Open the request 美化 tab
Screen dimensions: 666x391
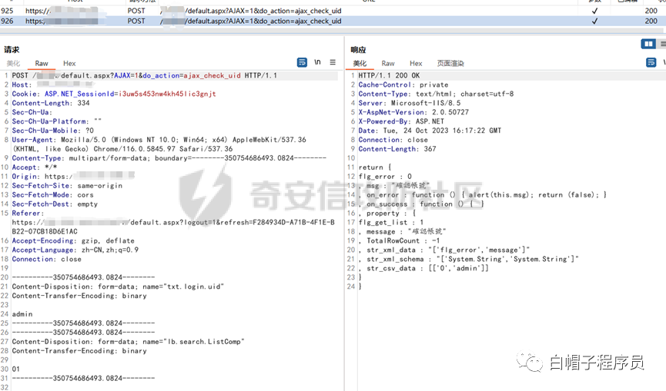pos(13,63)
